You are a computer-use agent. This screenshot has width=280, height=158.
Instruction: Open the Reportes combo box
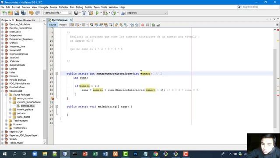click(147, 13)
